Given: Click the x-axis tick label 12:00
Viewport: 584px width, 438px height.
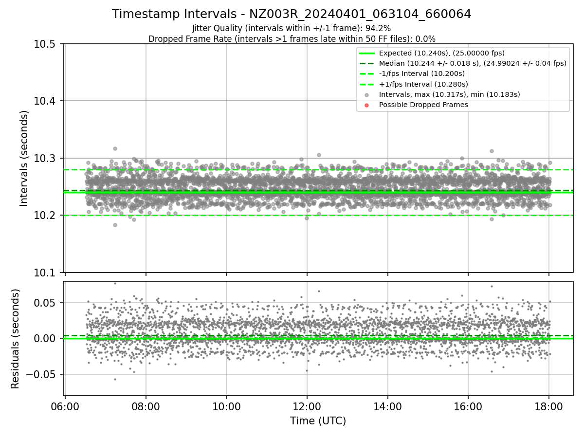Looking at the screenshot, I should (307, 406).
